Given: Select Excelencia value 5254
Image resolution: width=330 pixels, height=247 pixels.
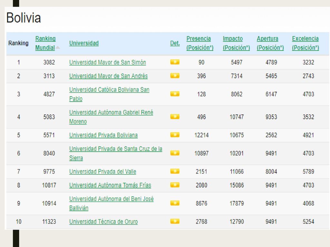Looking at the screenshot, I should tap(308, 222).
